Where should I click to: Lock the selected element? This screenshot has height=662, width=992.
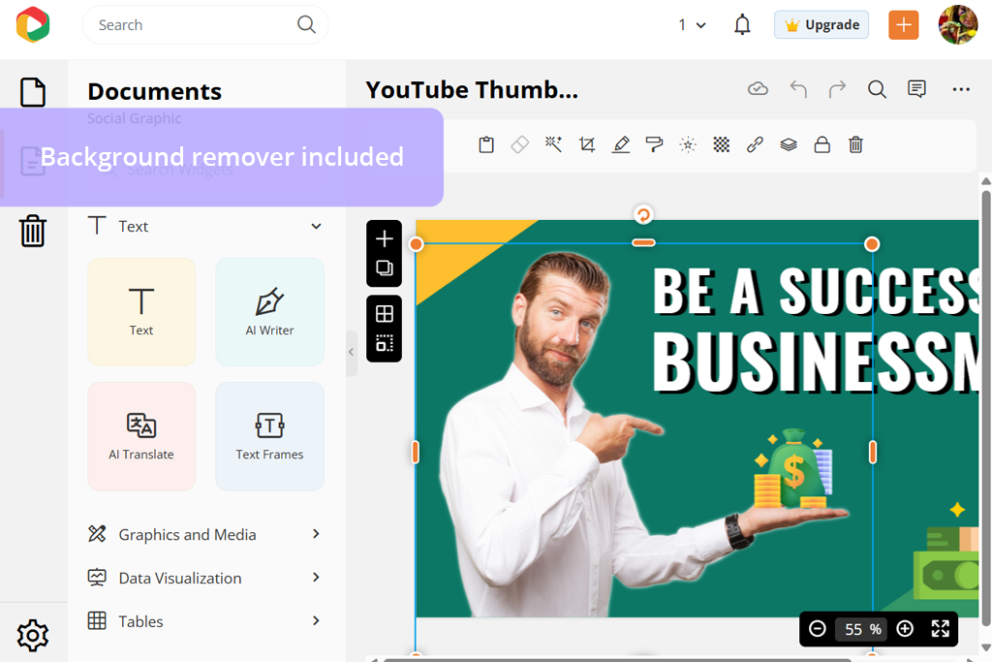coord(821,145)
